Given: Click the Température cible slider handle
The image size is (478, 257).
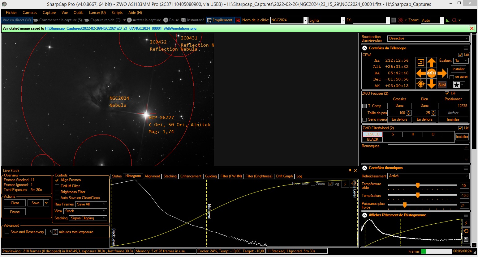Looking at the screenshot, I should [418, 185].
